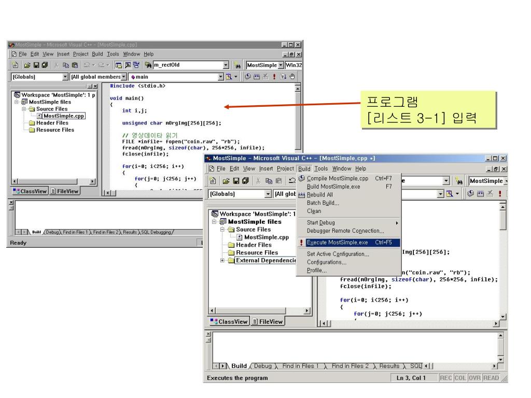Click New Text File icon in back window

15,65
